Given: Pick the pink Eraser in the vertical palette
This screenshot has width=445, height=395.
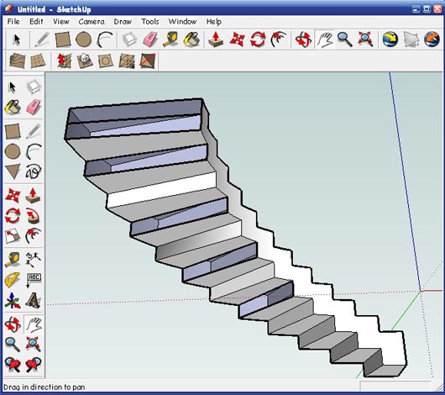Looking at the screenshot, I should coord(34,108).
